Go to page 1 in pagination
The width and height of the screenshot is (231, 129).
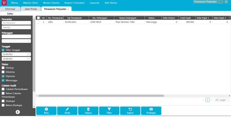(208, 100)
